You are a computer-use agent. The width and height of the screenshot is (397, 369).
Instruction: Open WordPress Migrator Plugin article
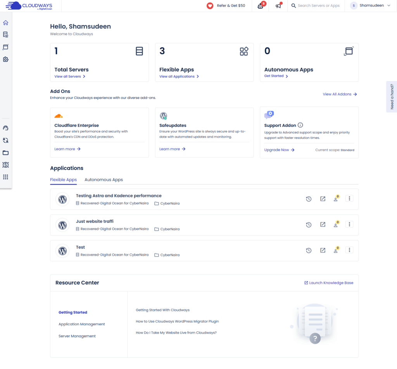point(177,321)
